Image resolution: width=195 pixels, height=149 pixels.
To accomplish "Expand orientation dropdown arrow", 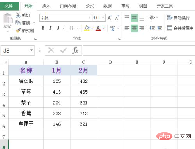I will [157, 18].
